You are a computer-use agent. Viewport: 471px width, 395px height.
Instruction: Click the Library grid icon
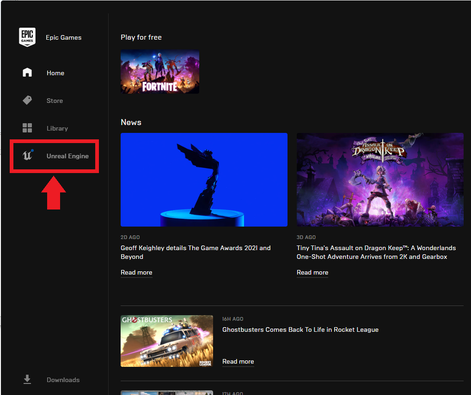click(x=27, y=128)
